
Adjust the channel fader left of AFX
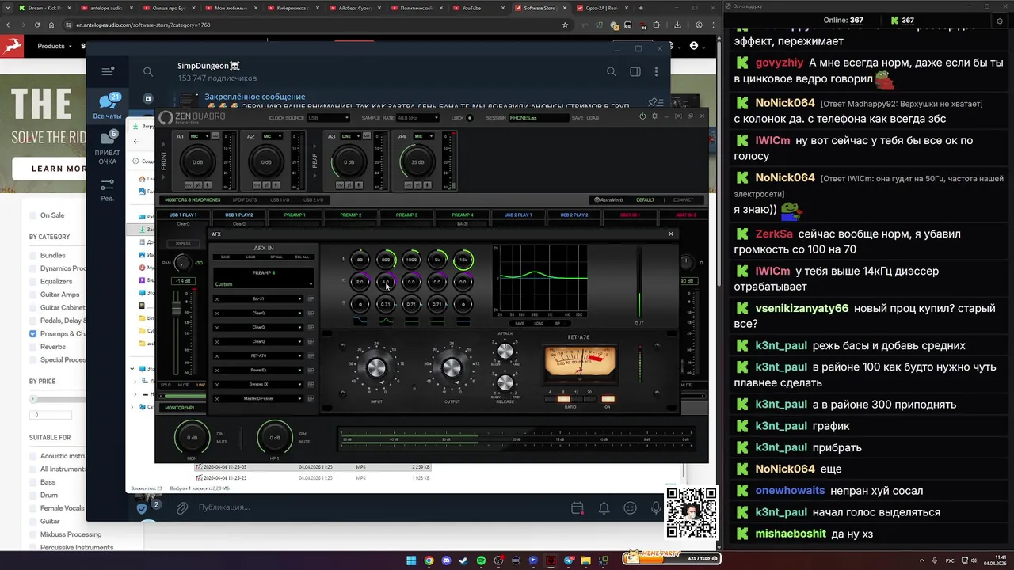click(176, 308)
